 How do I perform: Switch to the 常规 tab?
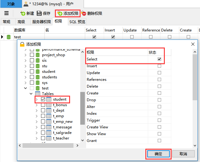(8, 22)
